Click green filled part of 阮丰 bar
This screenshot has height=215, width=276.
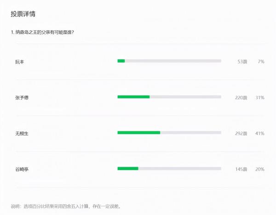point(121,61)
